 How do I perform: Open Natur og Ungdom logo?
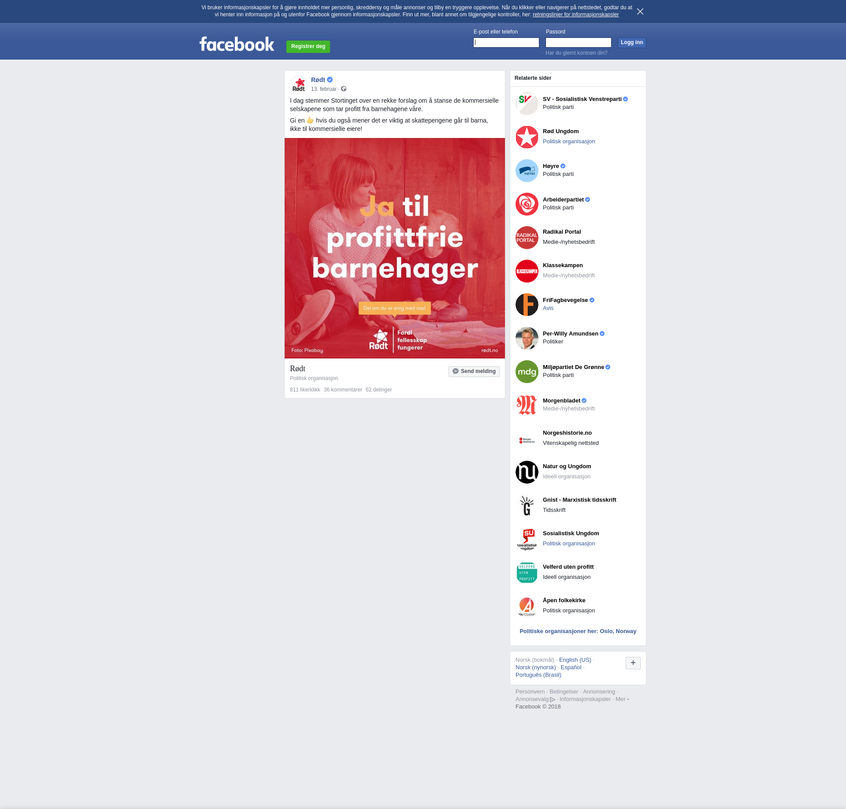click(x=527, y=472)
